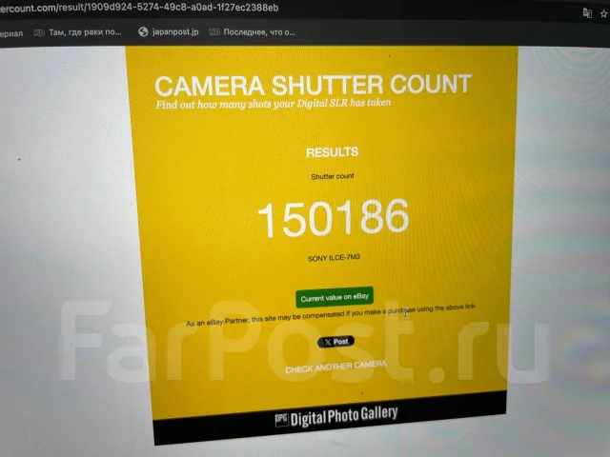Screen dimensions: 610x457
Task: Click the 'CHECK ANOTHER CAMERA' link
Action: 335,367
